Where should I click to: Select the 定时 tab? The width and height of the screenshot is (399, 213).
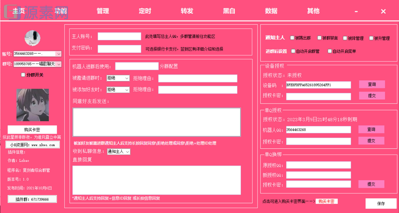point(145,11)
